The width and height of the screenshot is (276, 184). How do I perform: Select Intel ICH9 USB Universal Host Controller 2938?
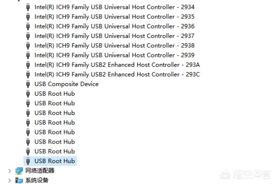click(x=115, y=46)
